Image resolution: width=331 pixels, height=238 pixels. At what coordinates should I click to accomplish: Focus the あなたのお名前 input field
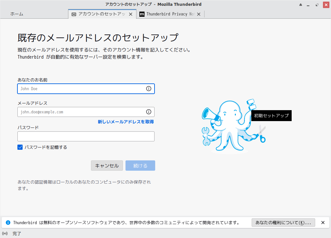click(x=86, y=89)
